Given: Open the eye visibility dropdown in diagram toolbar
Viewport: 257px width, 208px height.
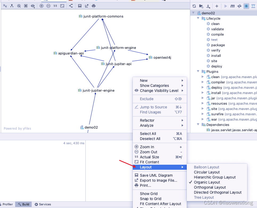Looking at the screenshot, I should [x=33, y=6].
